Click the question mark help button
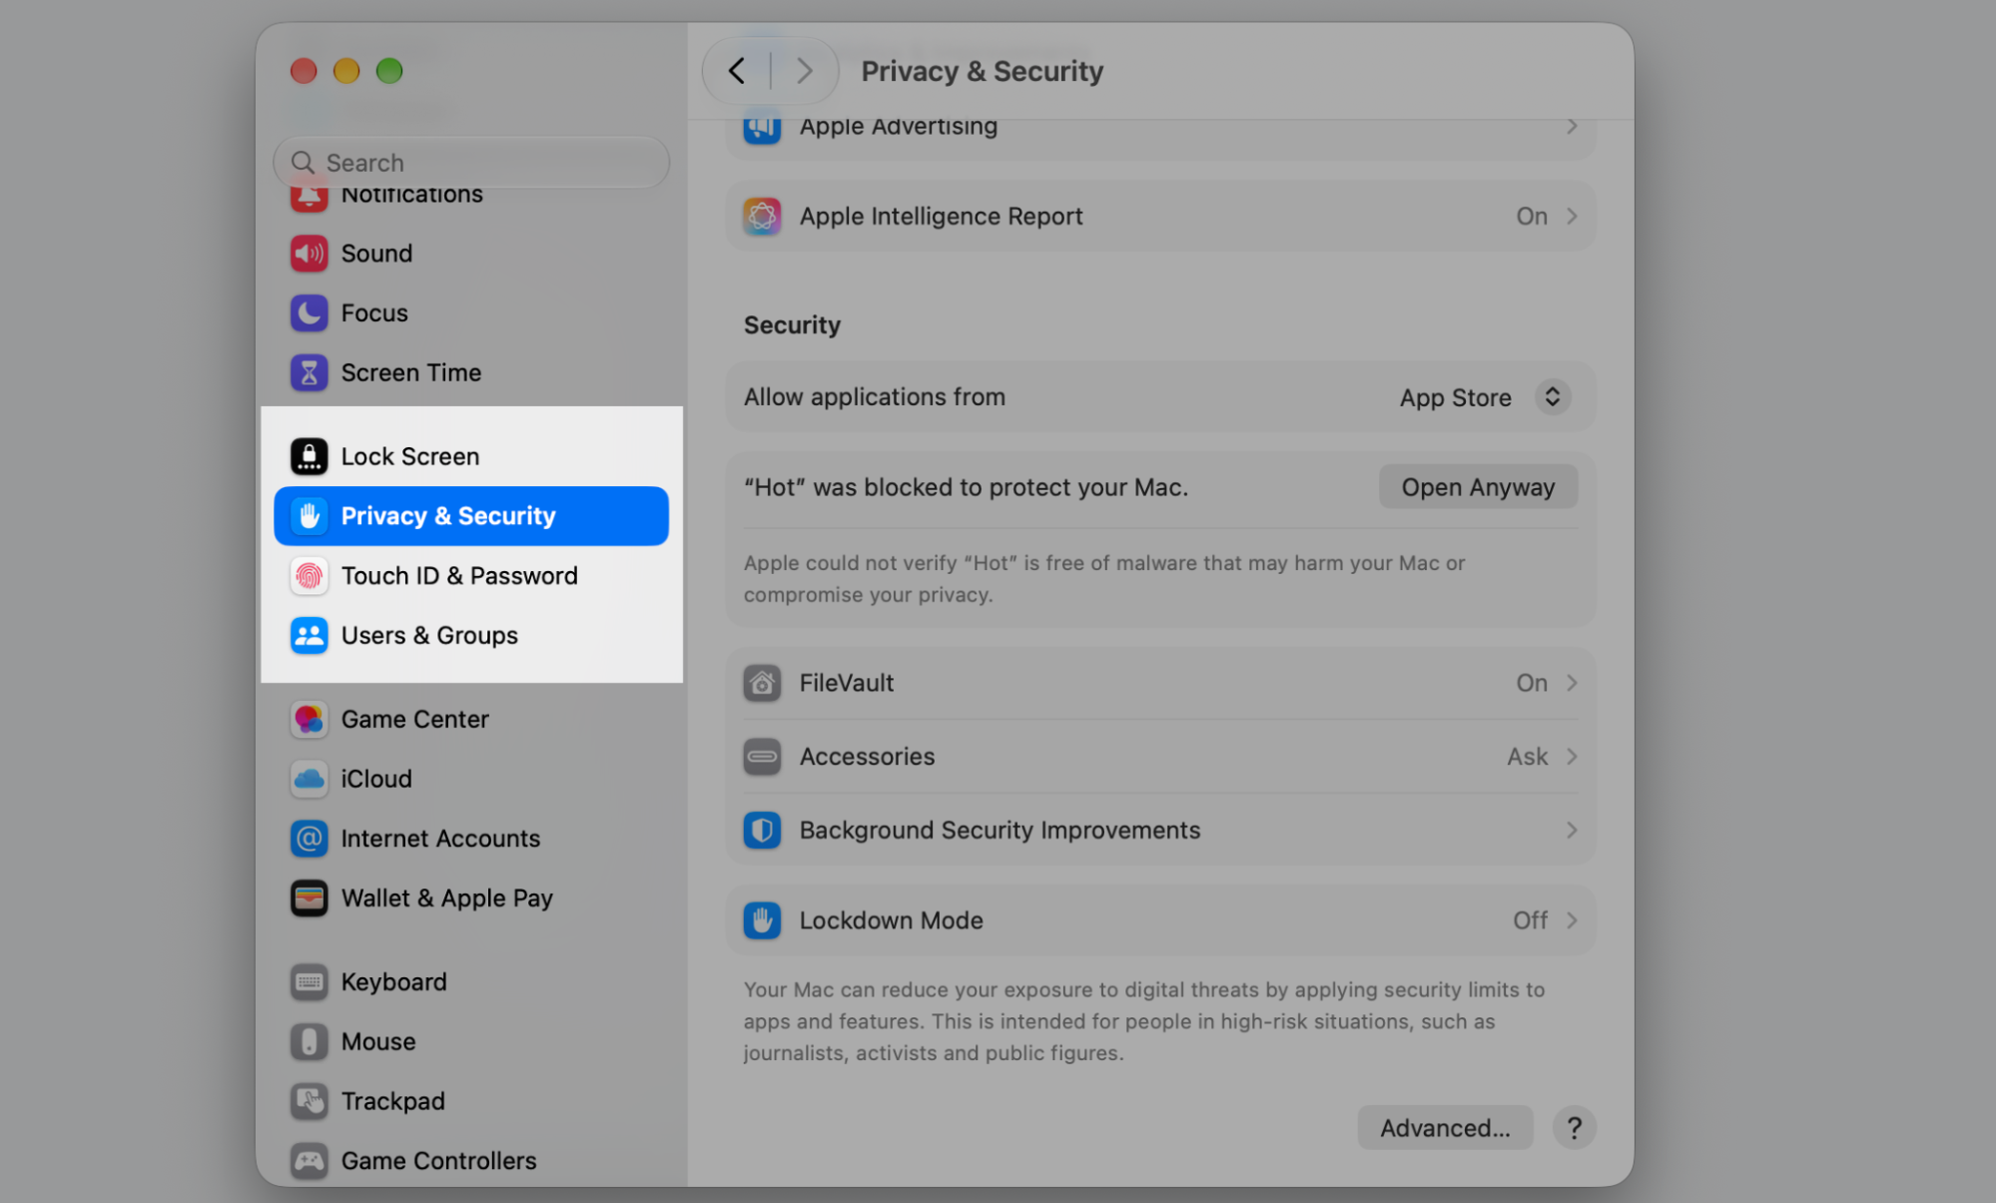 coord(1574,1128)
